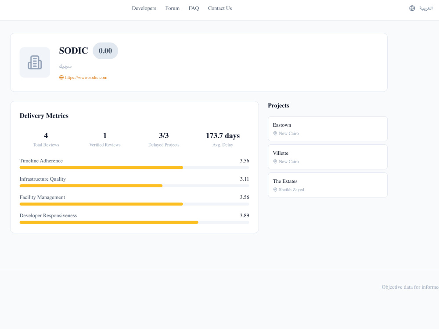Open the https://www.sodic.com link

point(86,78)
